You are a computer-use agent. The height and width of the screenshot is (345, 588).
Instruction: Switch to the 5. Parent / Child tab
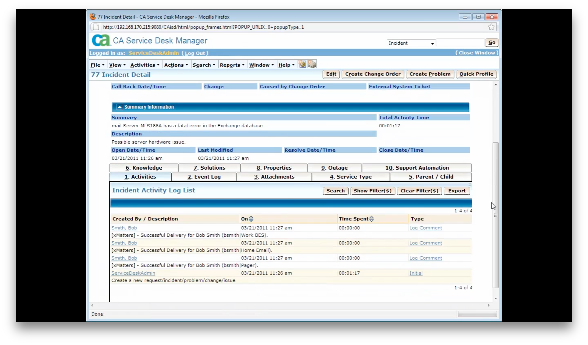click(431, 177)
